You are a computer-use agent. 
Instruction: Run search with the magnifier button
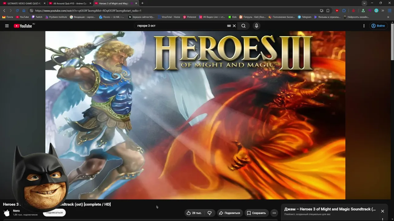[x=243, y=26]
